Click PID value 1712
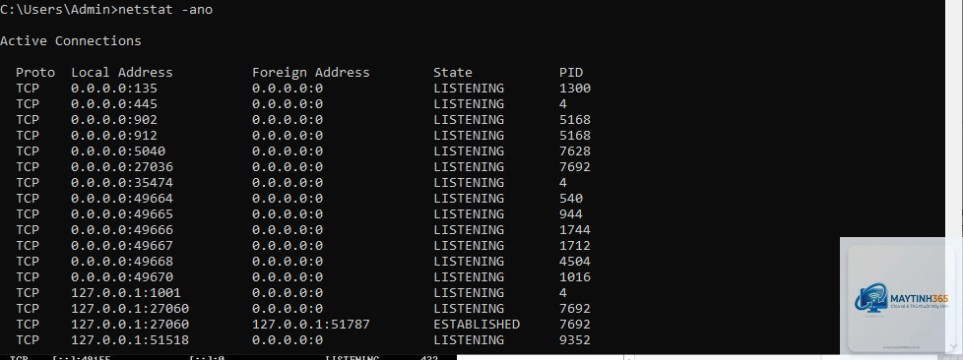The image size is (963, 360). tap(575, 246)
